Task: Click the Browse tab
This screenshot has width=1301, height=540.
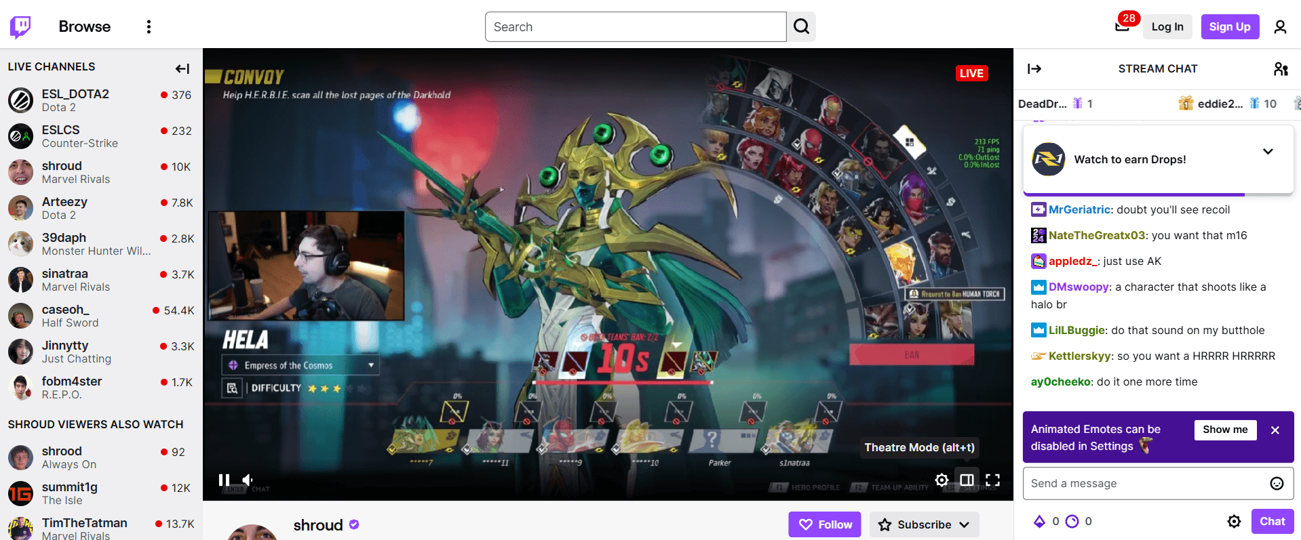Action: point(85,26)
